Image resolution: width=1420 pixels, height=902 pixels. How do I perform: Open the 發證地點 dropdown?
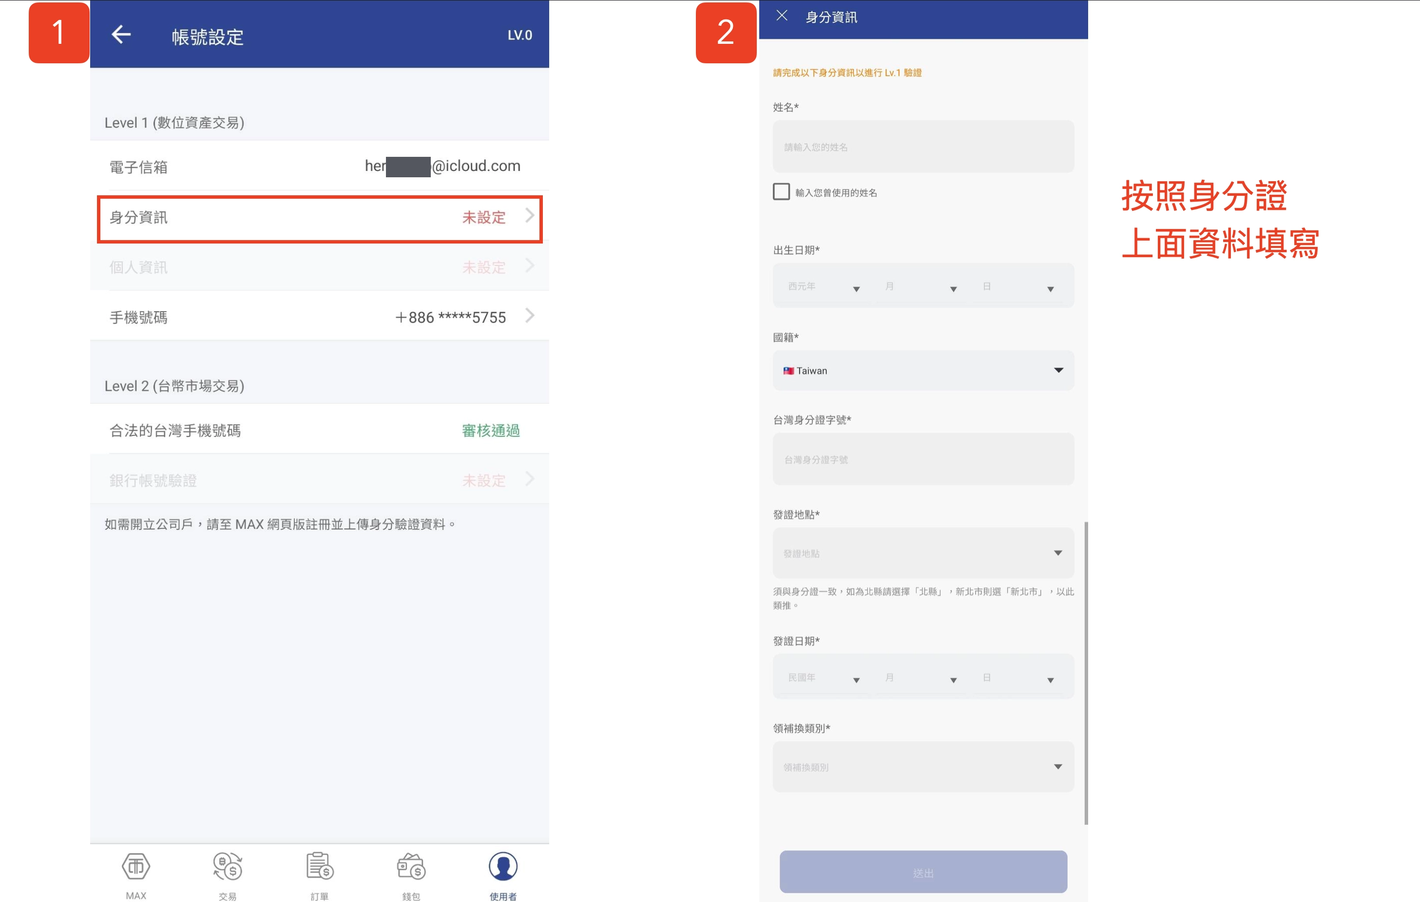click(x=923, y=553)
